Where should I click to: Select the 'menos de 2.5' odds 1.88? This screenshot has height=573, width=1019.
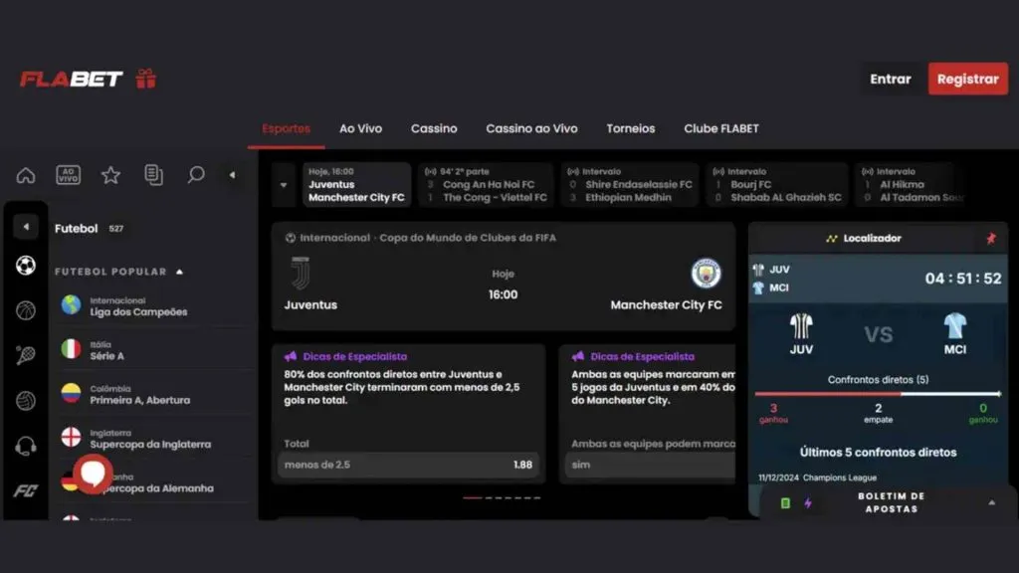408,465
